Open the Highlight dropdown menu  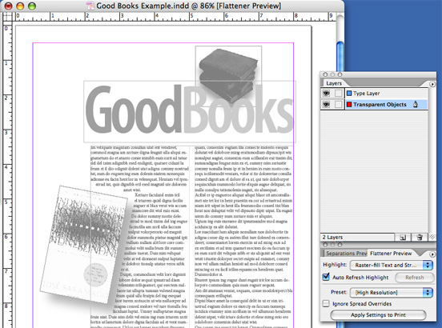click(x=392, y=265)
